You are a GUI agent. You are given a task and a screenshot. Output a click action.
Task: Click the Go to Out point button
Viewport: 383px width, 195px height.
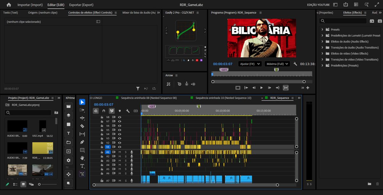click(x=278, y=88)
